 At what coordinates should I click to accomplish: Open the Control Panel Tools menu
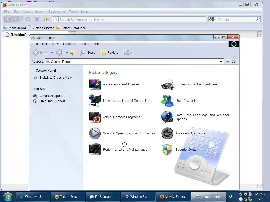click(x=84, y=44)
